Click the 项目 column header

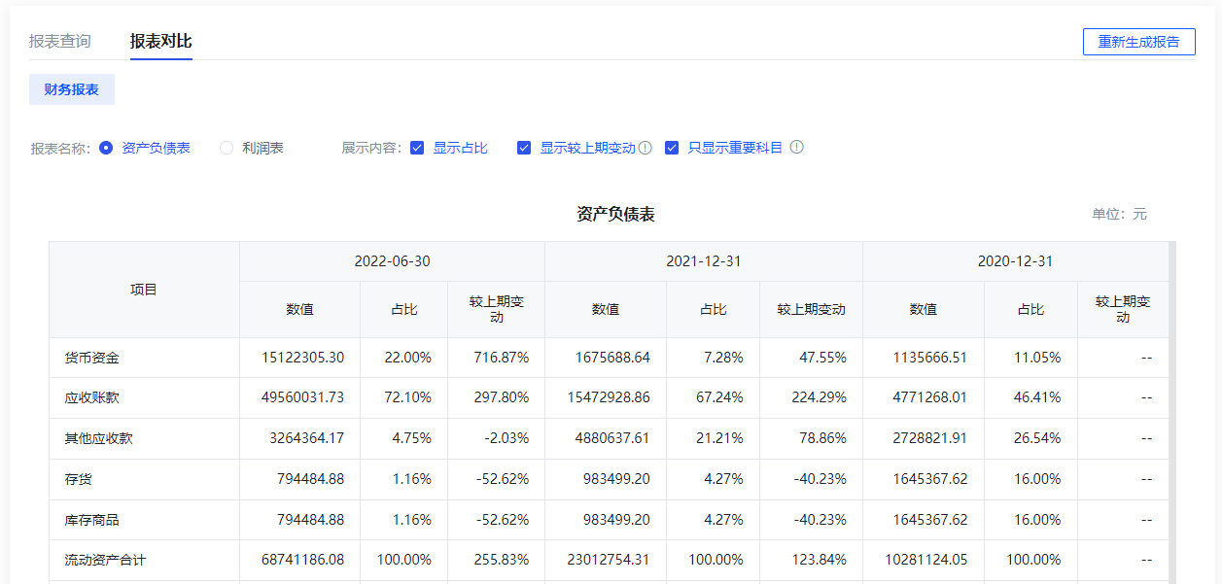pos(144,290)
